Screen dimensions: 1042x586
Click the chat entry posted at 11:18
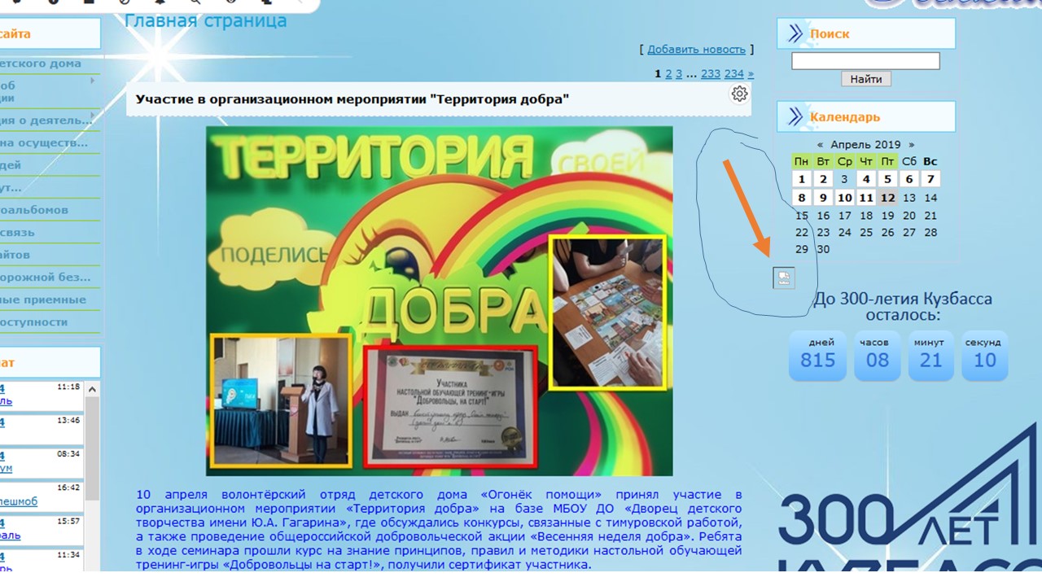41,395
